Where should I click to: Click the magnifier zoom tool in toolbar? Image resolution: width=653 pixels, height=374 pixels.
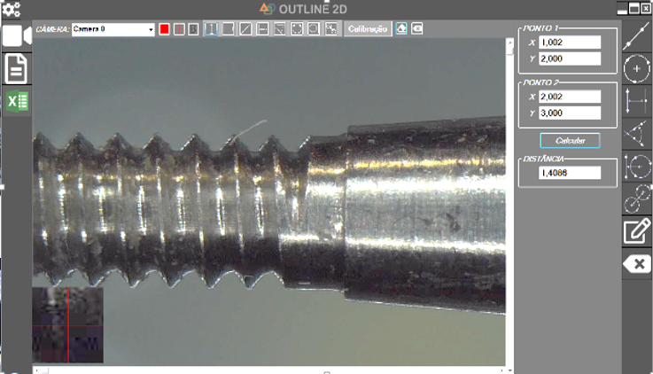(314, 29)
